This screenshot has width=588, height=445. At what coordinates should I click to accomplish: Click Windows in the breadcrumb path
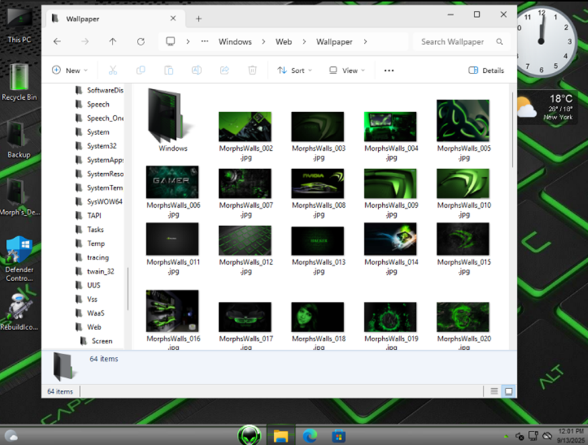tap(235, 42)
